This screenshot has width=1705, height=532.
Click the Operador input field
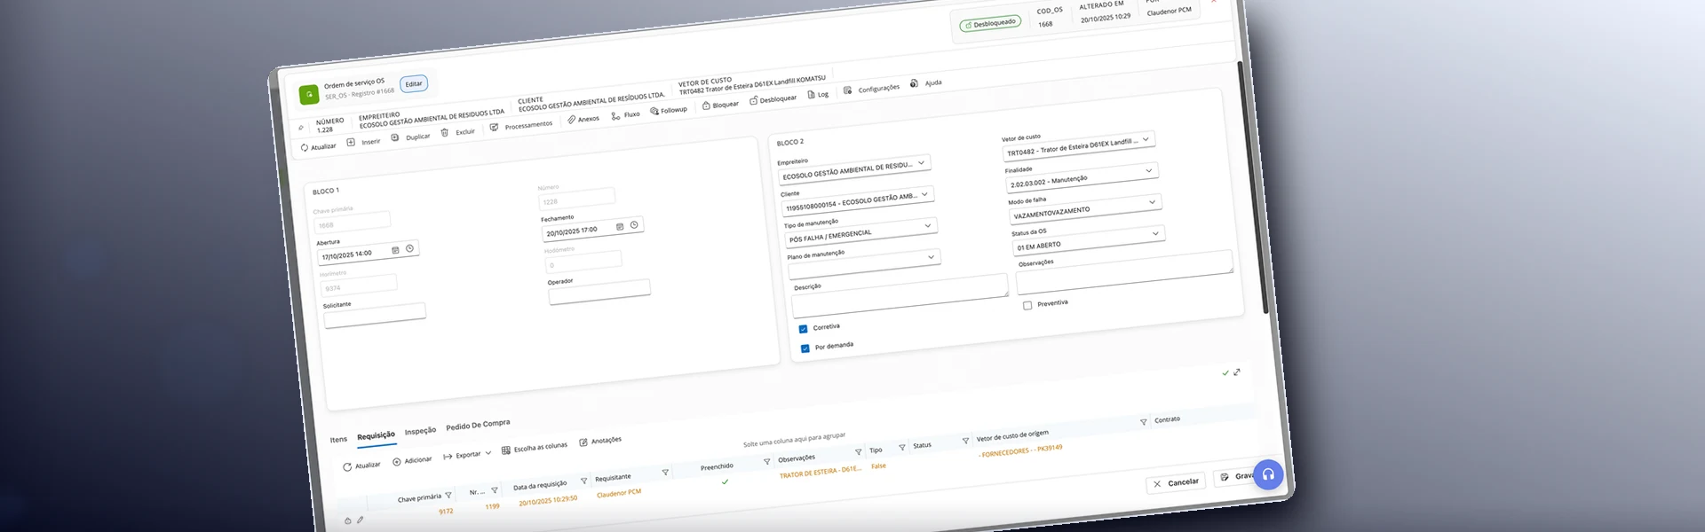point(599,292)
